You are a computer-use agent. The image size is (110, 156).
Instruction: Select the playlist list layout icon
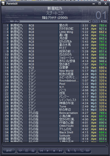tap(33, 151)
